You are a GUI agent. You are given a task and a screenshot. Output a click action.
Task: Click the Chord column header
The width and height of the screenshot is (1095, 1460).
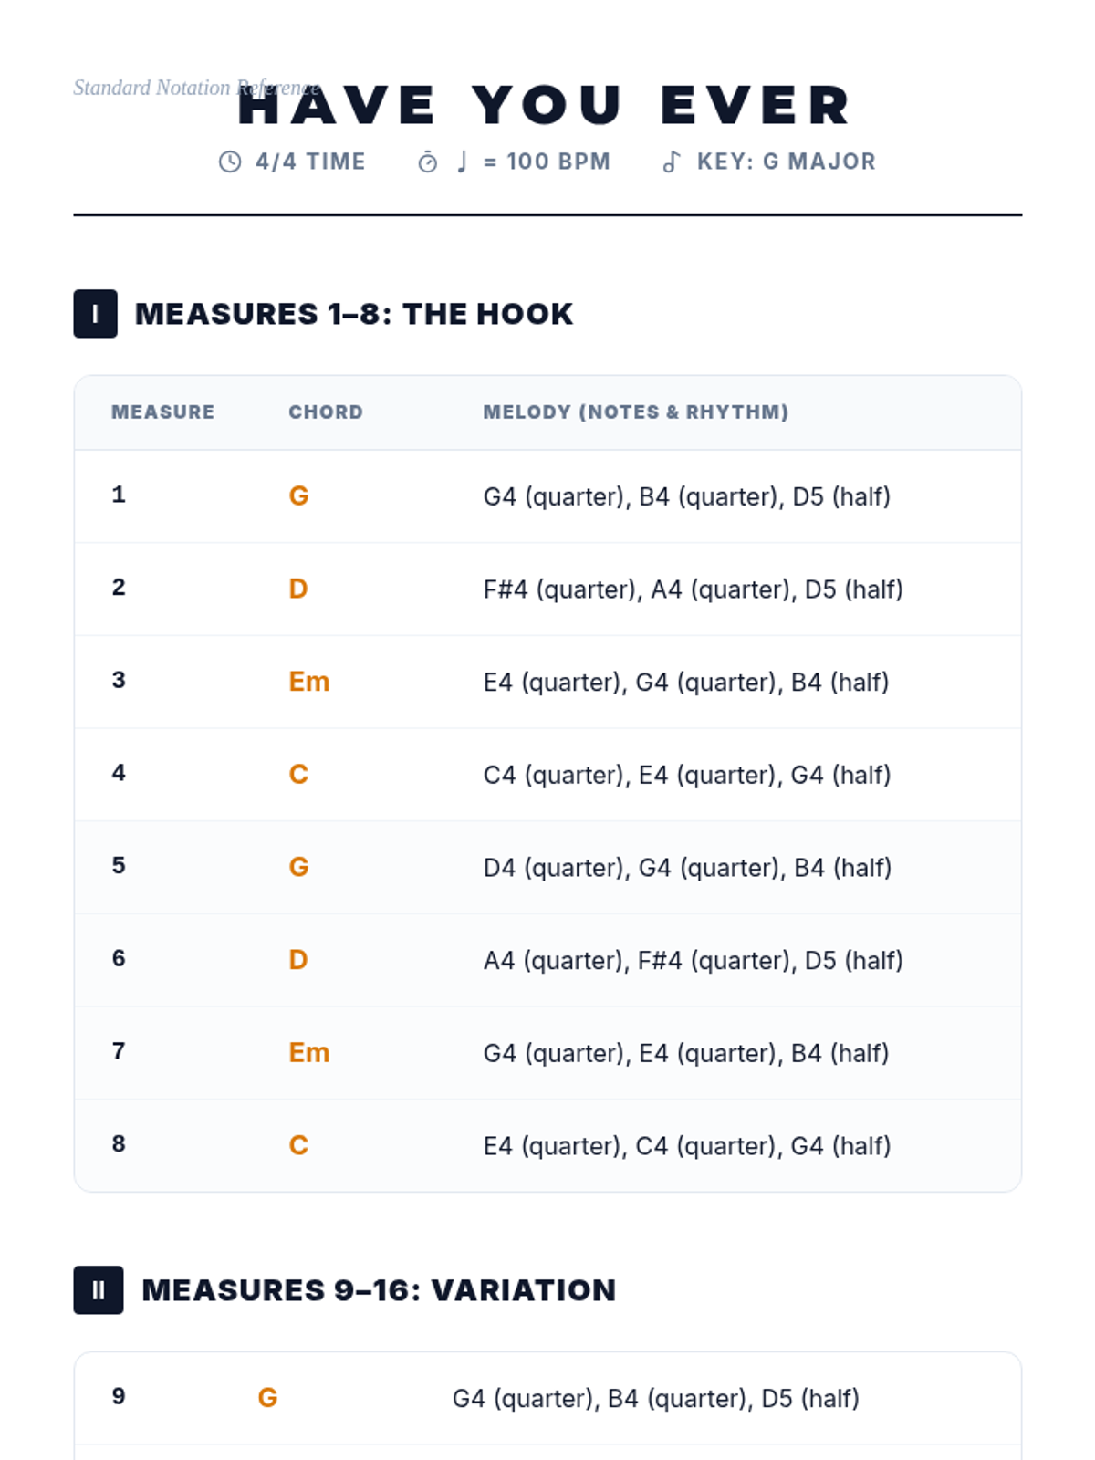click(326, 412)
